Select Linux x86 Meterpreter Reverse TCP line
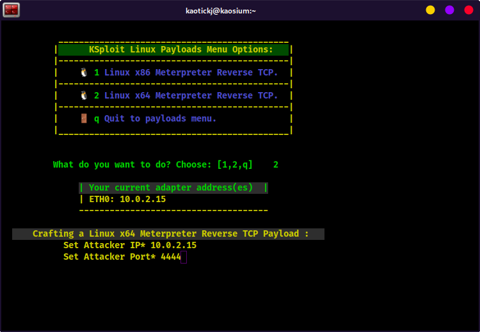The height and width of the screenshot is (332, 480). pyautogui.click(x=191, y=72)
